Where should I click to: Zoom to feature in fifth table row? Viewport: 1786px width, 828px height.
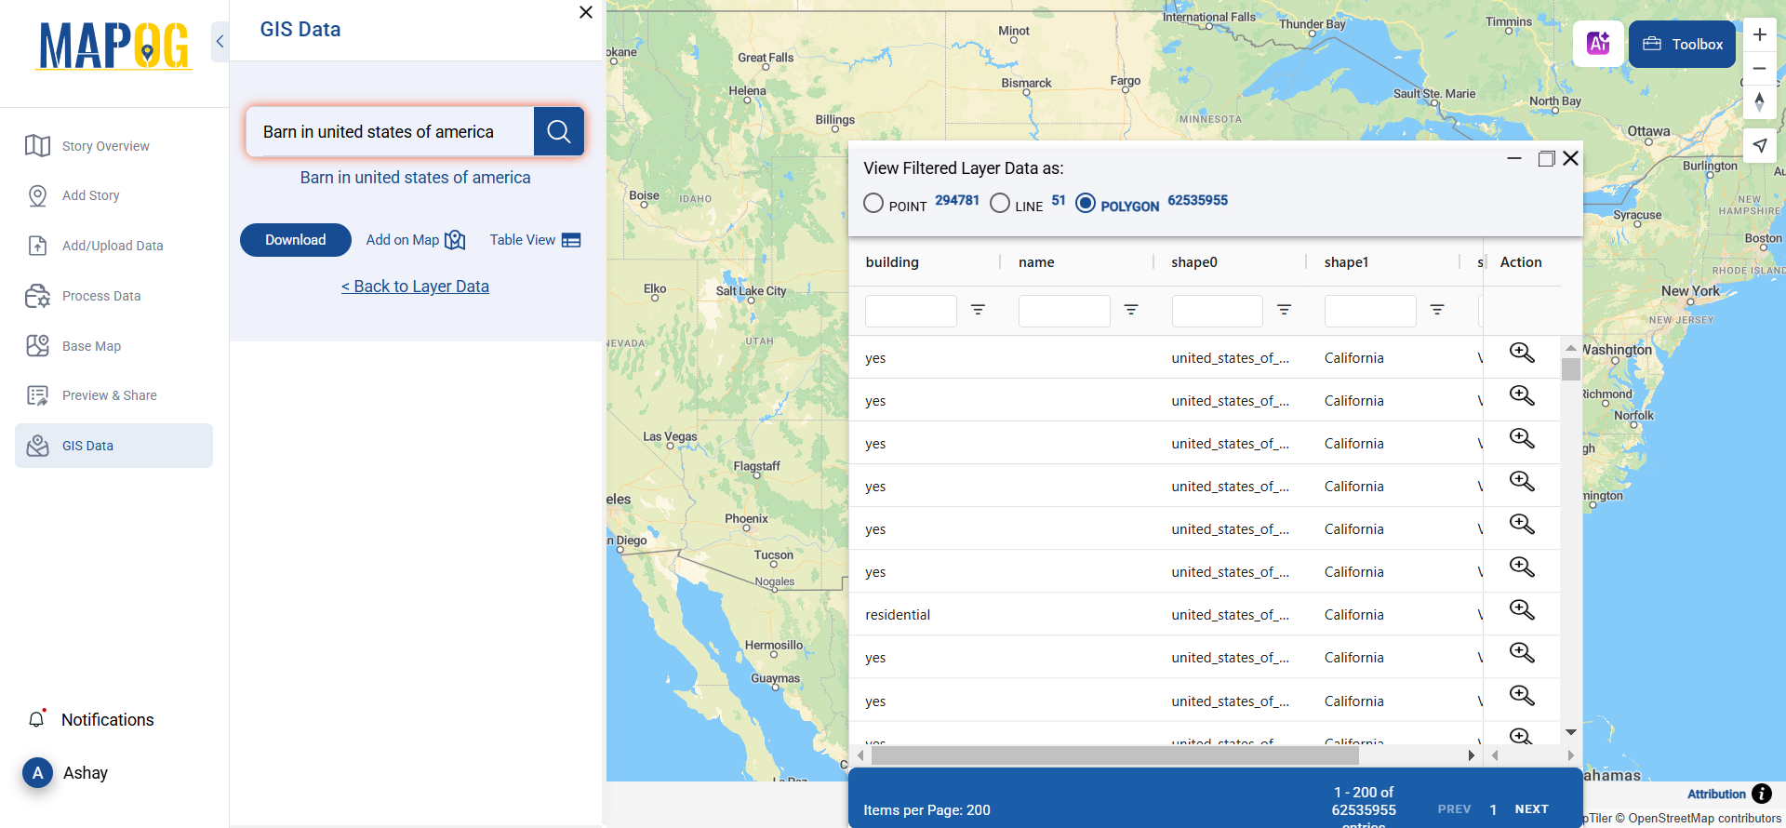(1522, 524)
